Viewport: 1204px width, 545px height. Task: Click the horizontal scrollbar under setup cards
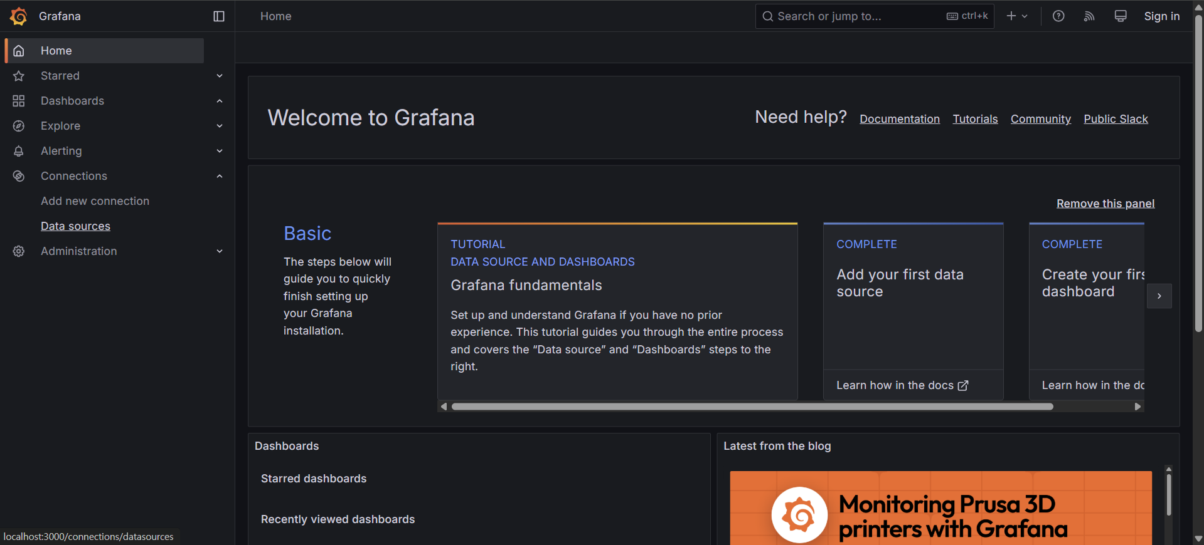pyautogui.click(x=752, y=407)
